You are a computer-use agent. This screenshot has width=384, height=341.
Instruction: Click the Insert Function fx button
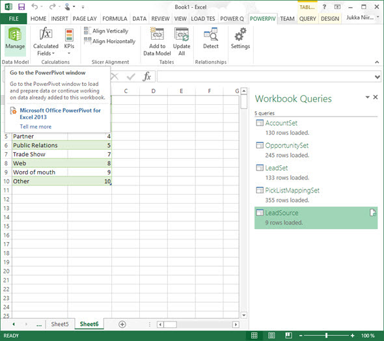coord(146,77)
